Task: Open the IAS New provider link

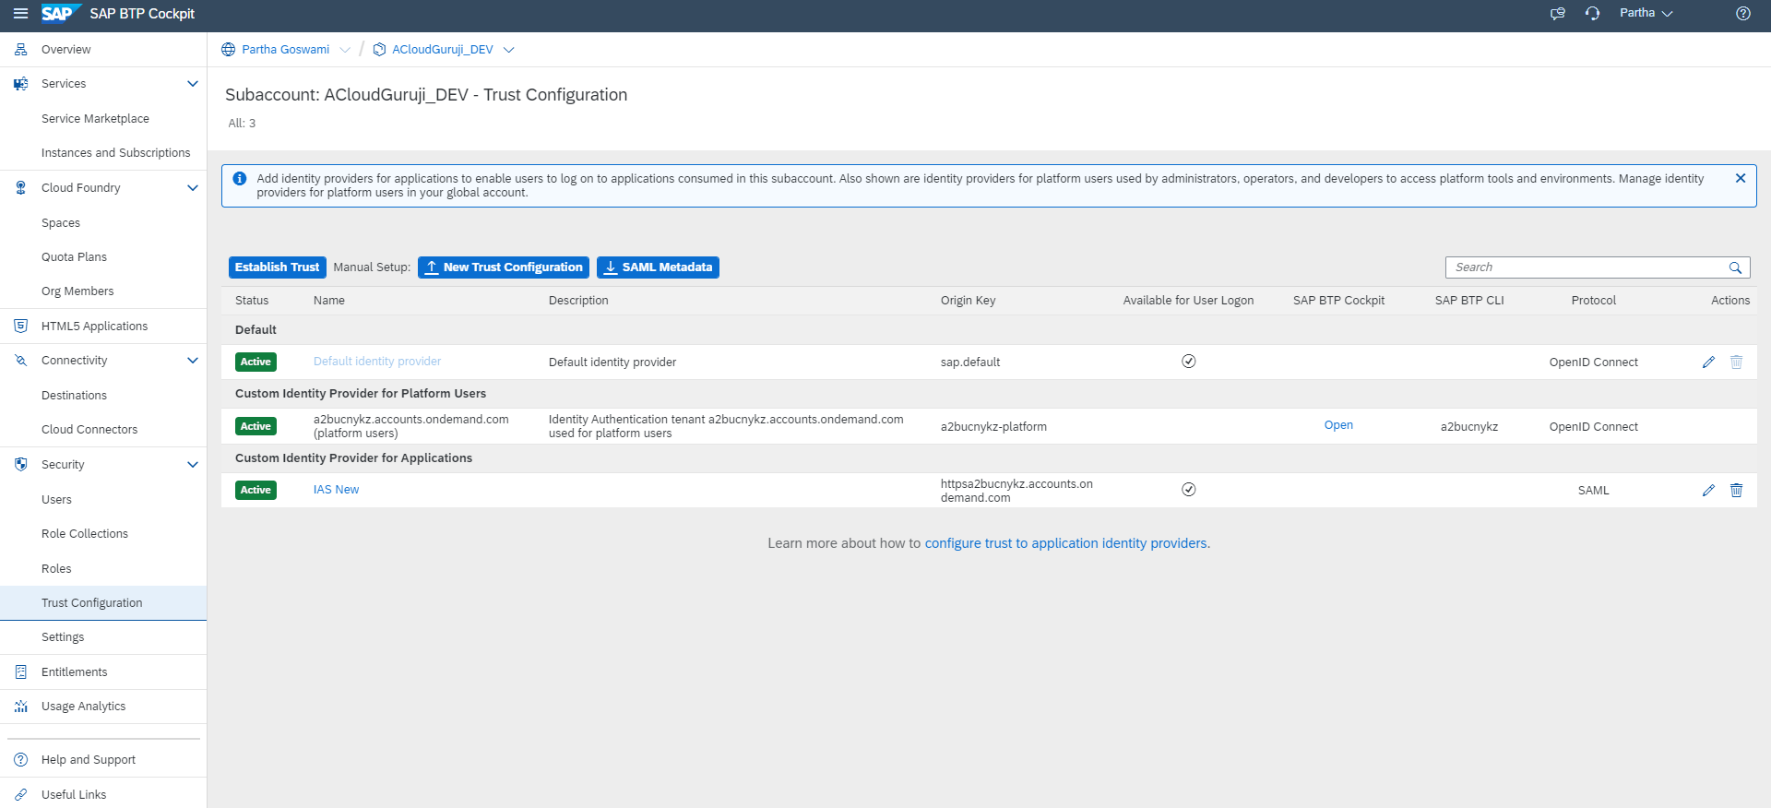Action: point(336,490)
